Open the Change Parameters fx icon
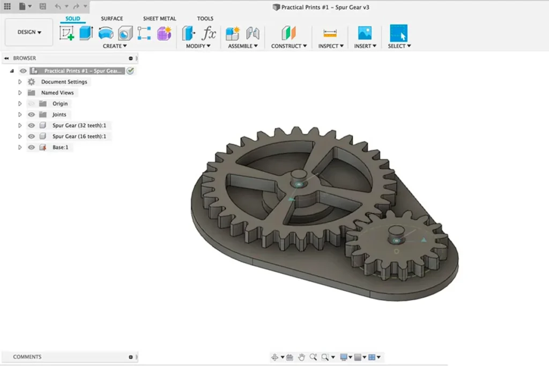Image resolution: width=549 pixels, height=366 pixels. click(209, 33)
